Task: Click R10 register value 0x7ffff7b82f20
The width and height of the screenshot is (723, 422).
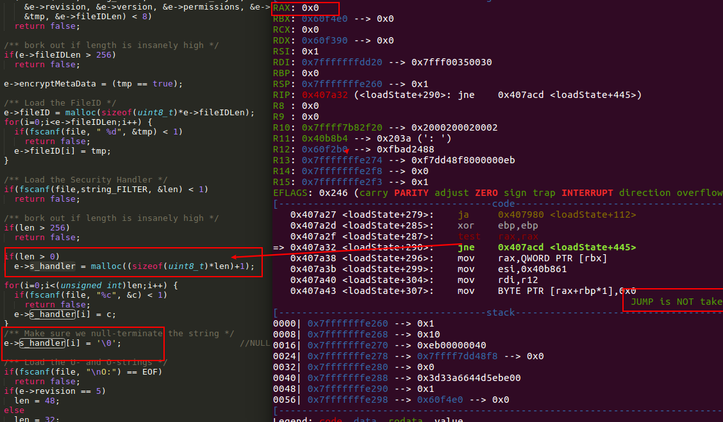Action: [342, 127]
